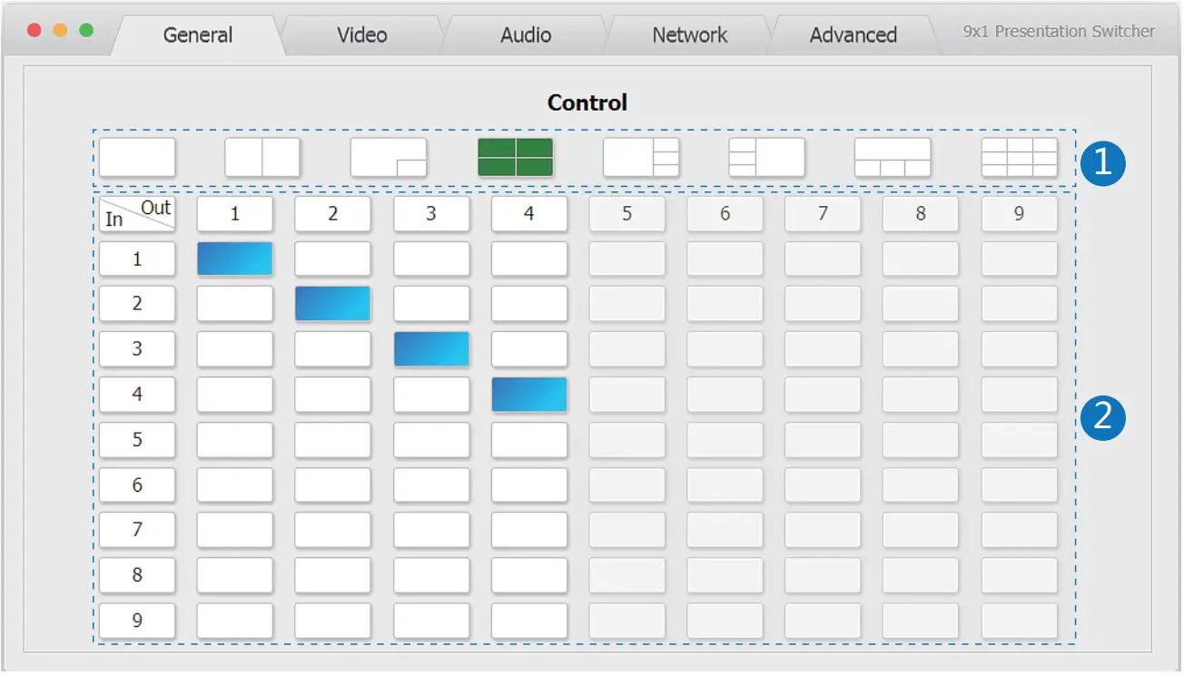
Task: Toggle the active In 4 to Out 4 route
Action: point(529,395)
